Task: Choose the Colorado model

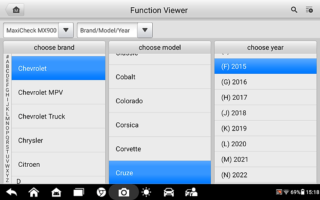Action: point(160,101)
